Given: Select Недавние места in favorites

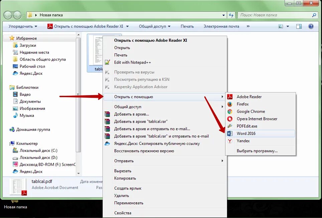Looking at the screenshot, I should pos(34,52).
